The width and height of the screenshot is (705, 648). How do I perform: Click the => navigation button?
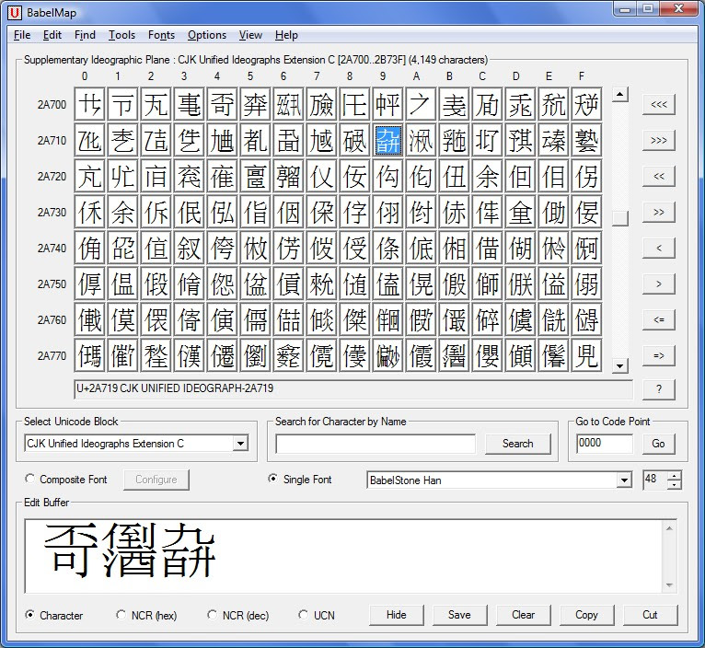(x=659, y=356)
